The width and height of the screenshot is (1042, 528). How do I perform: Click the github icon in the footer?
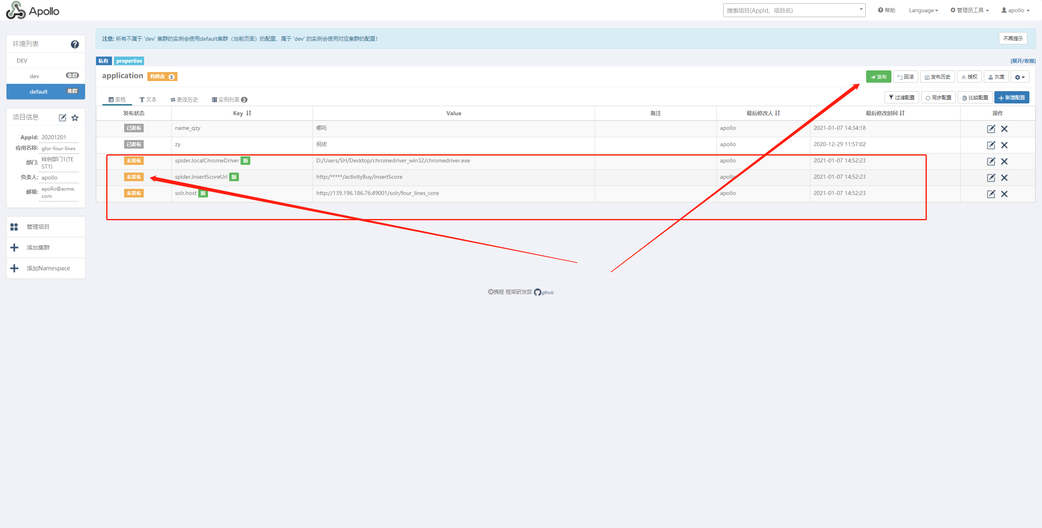(x=538, y=292)
